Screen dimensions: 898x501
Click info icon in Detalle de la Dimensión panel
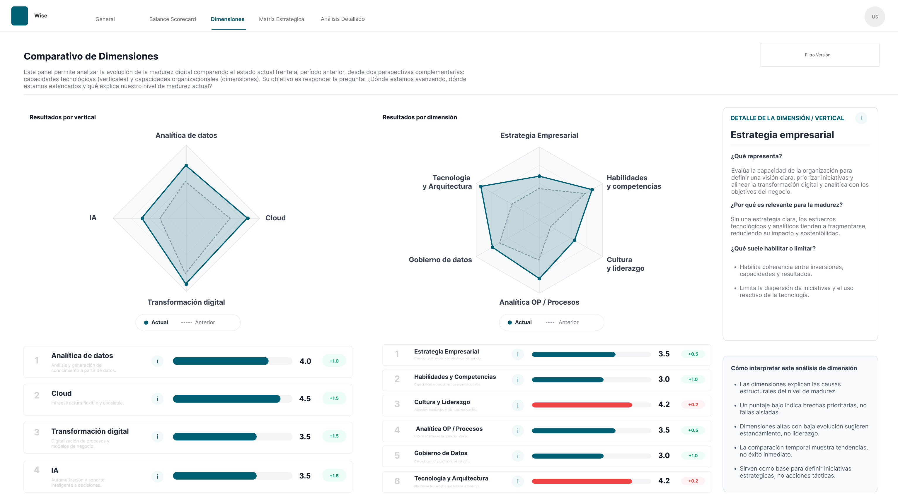[861, 119]
